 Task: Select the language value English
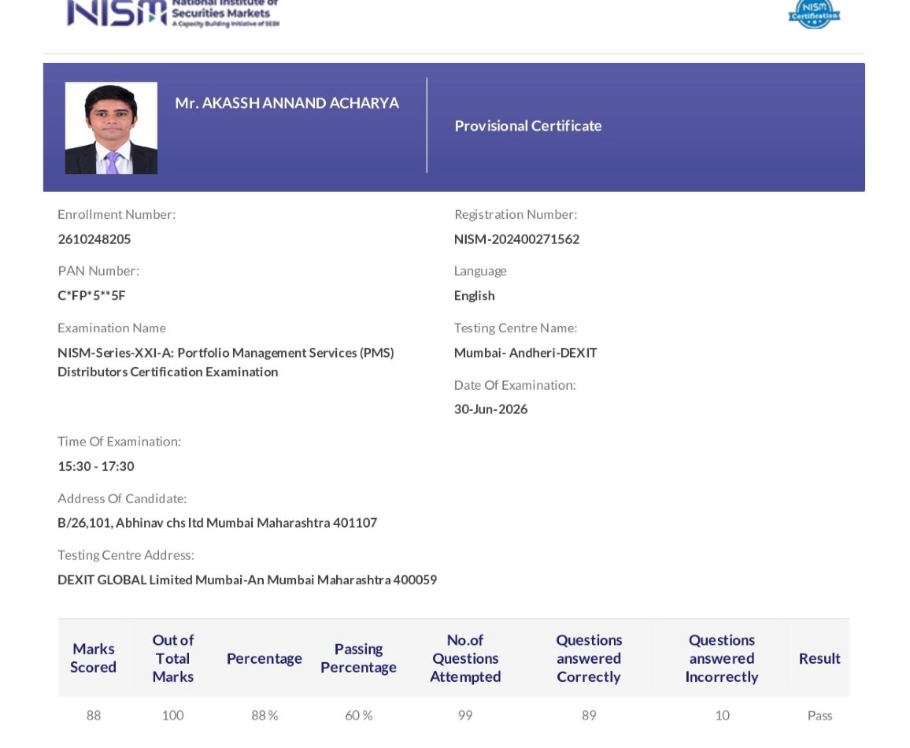pyautogui.click(x=474, y=295)
